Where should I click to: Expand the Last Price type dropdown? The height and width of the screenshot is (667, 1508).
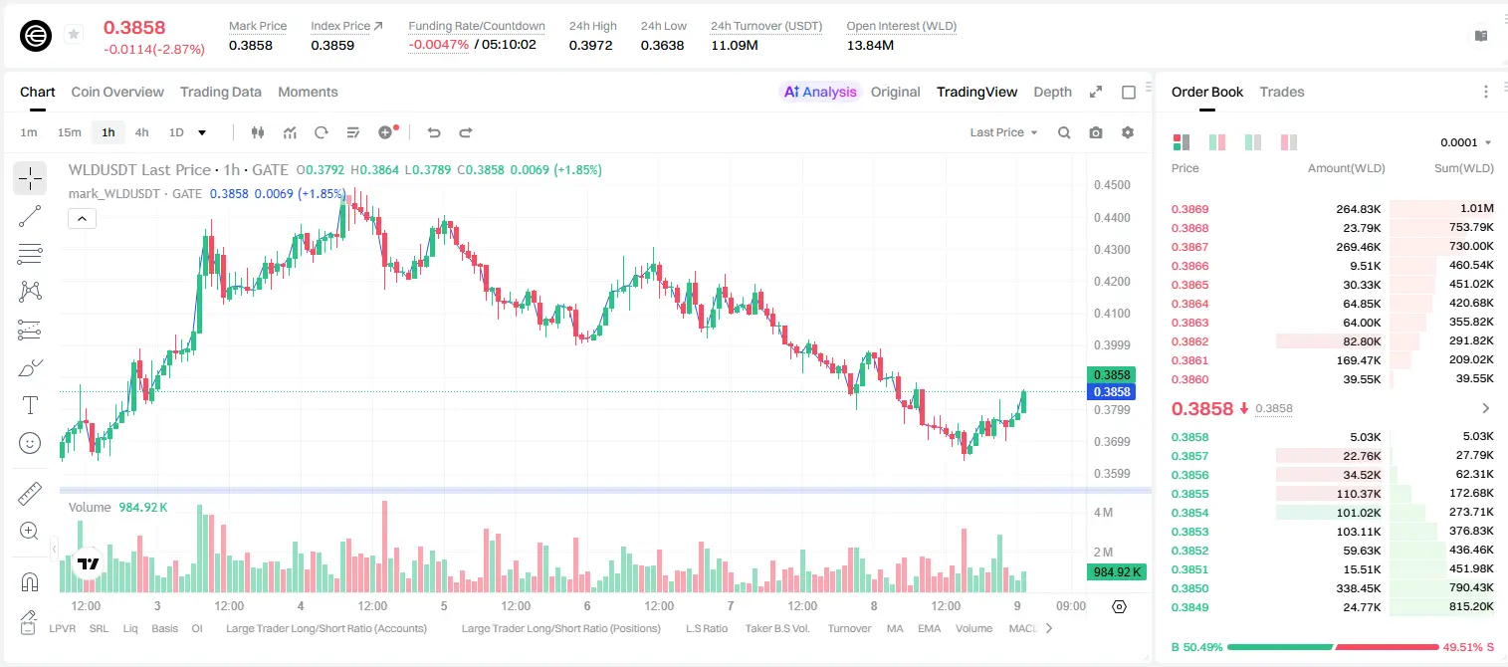pos(1003,132)
